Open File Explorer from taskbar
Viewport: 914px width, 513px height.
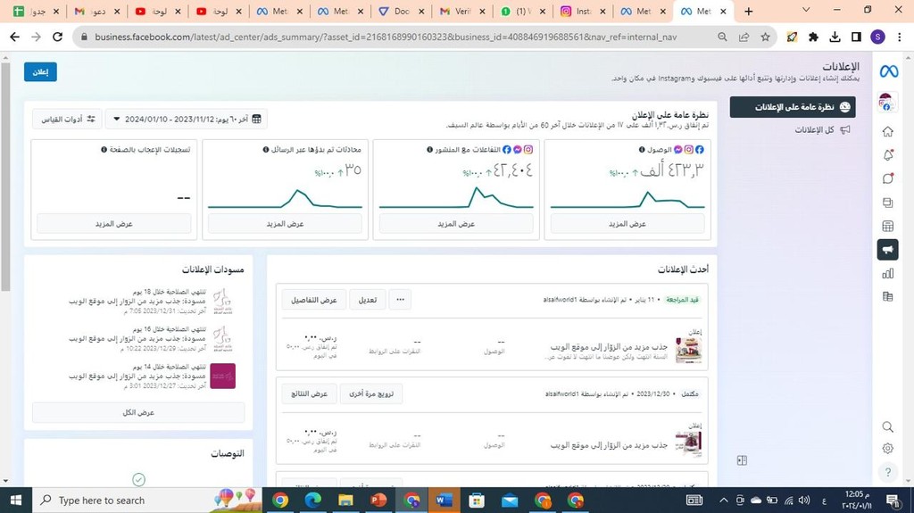tap(345, 501)
